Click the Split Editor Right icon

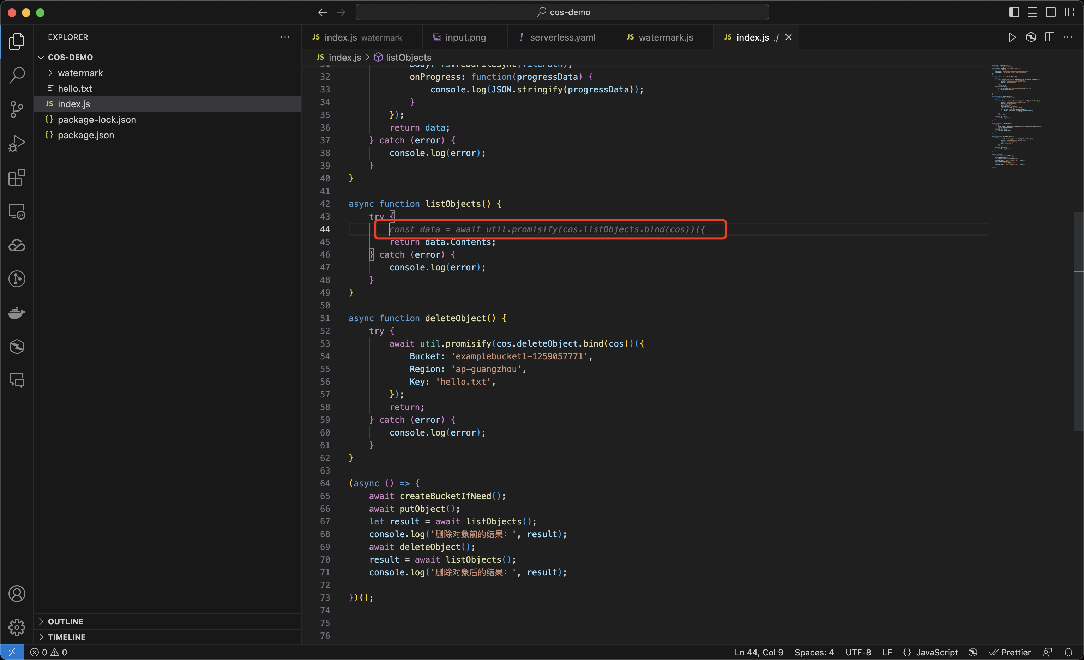(x=1050, y=37)
